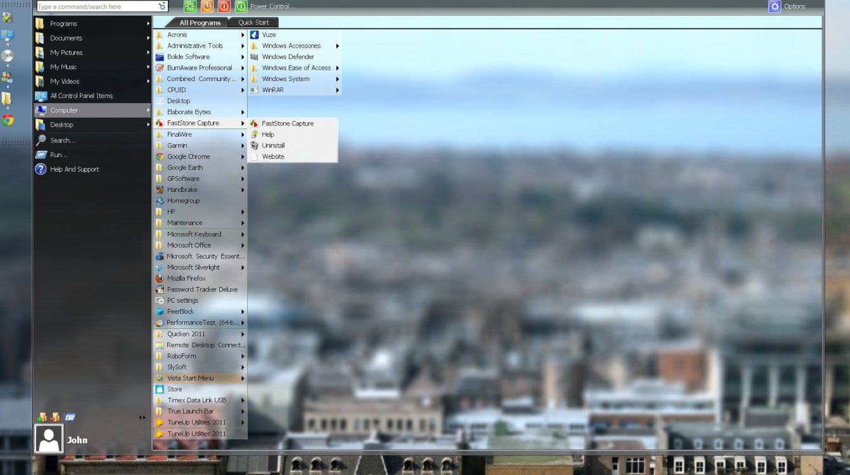Switch to the All Programs tab
The height and width of the screenshot is (475, 850).
pyautogui.click(x=200, y=23)
